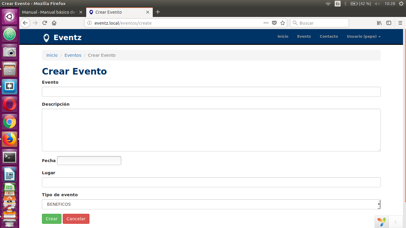Image resolution: width=406 pixels, height=228 pixels.
Task: Open the Wi-Fi network indicator
Action: tap(328, 4)
